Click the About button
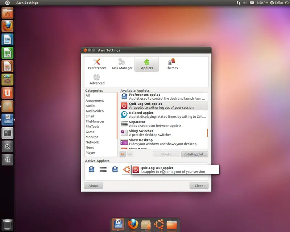 (94, 186)
